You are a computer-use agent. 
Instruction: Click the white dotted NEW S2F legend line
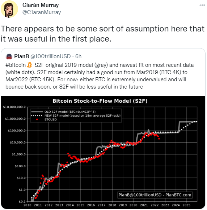(x=37, y=116)
